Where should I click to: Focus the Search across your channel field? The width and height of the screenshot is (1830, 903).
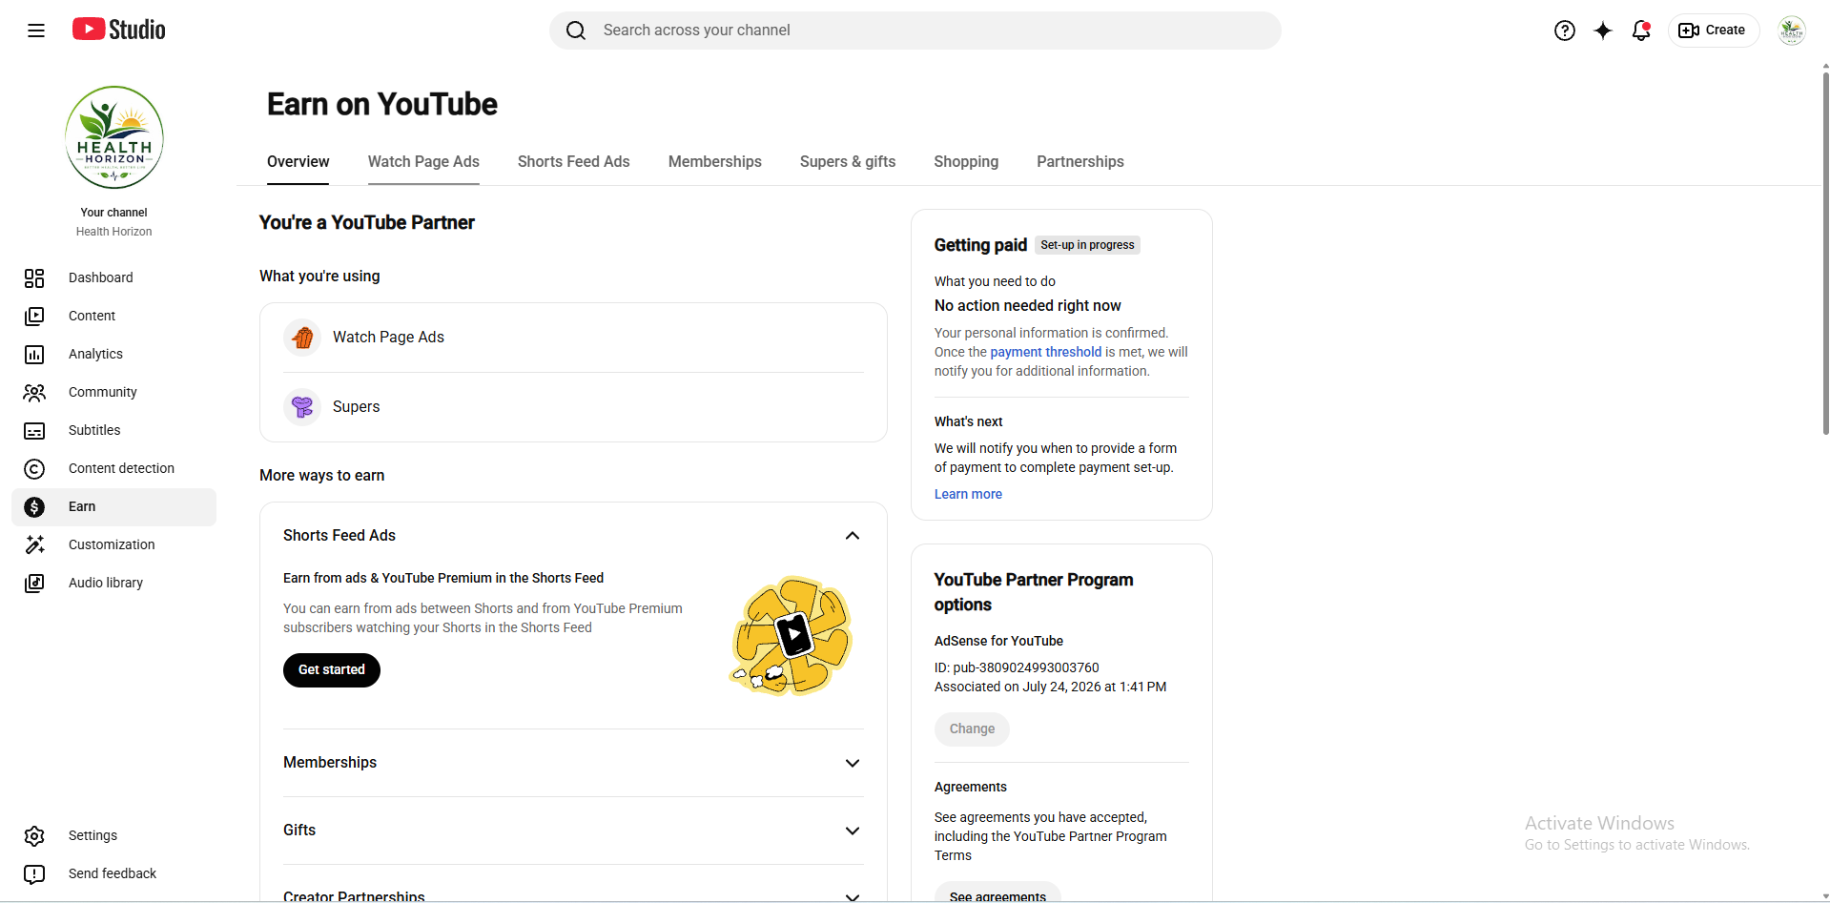[915, 31]
